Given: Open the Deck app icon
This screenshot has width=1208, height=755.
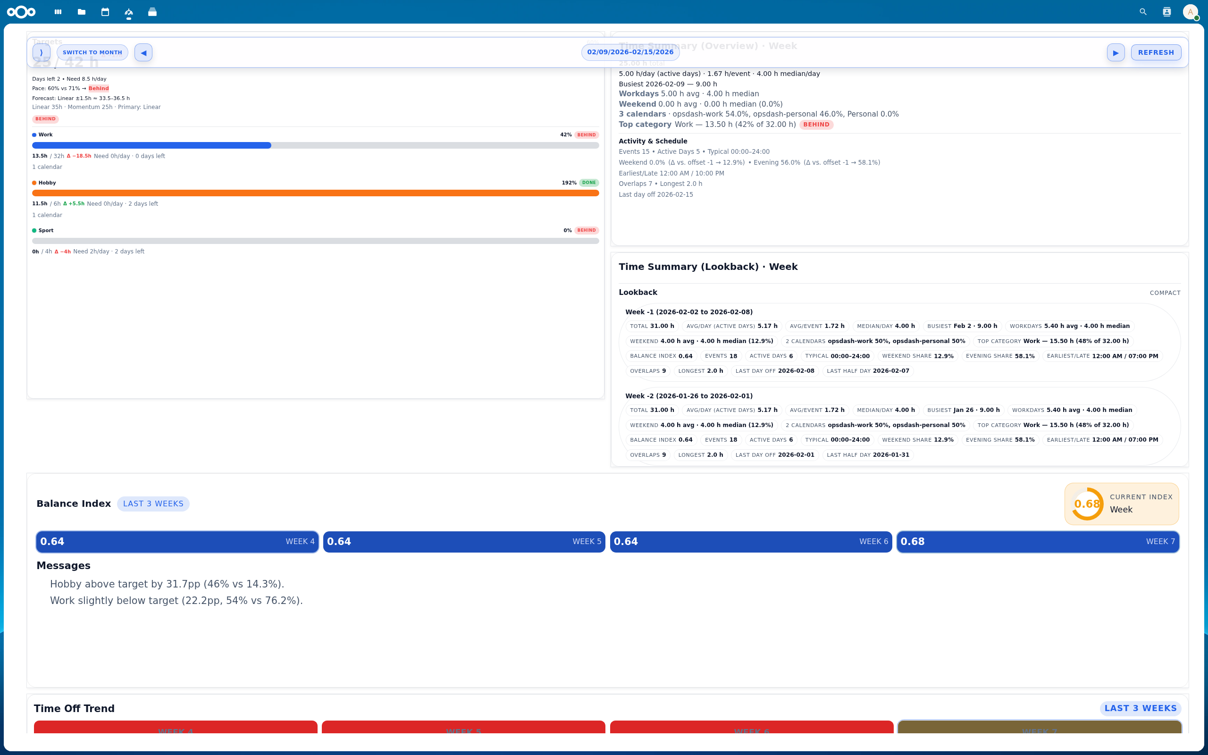Looking at the screenshot, I should 152,11.
